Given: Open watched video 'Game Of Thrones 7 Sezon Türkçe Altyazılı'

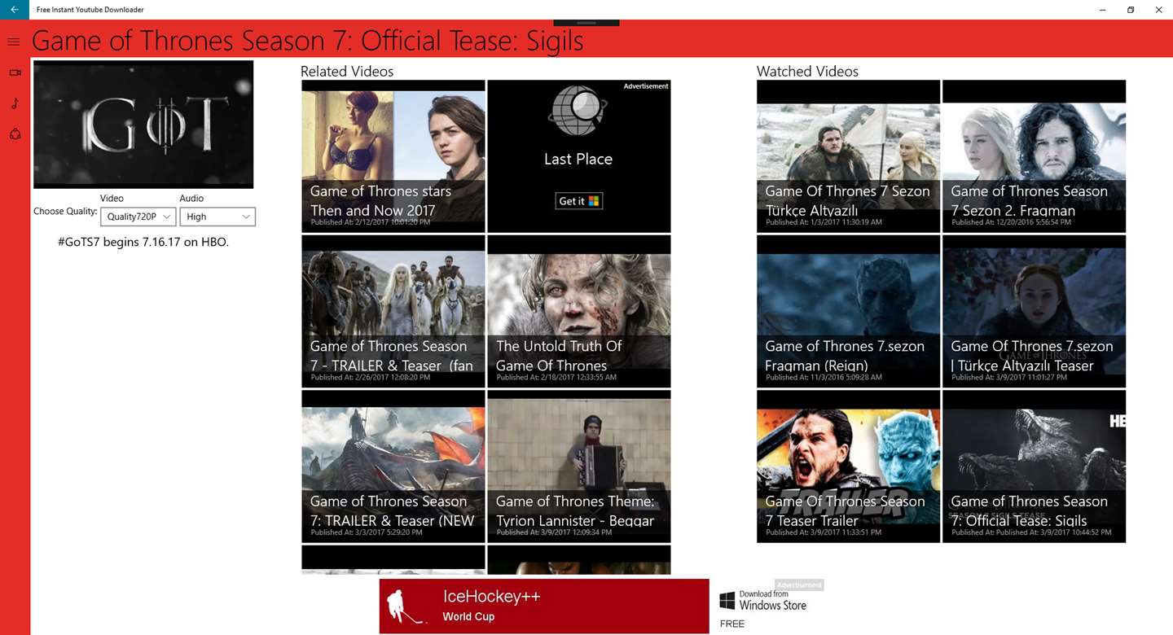Looking at the screenshot, I should [848, 156].
